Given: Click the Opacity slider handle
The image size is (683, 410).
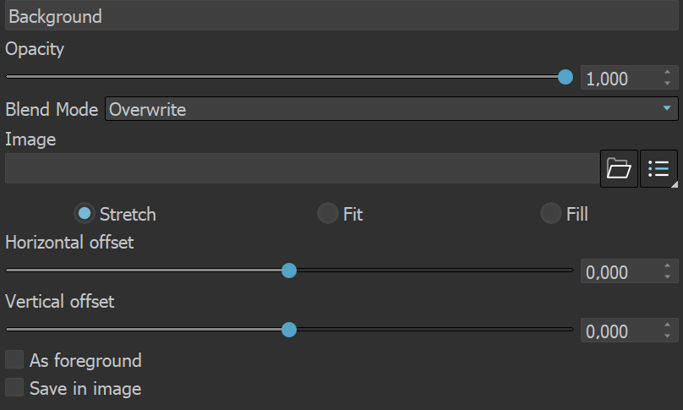Looking at the screenshot, I should point(566,77).
